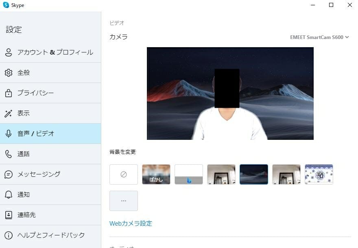Select the dark mountain desert background
358x248 pixels.
tap(254, 174)
